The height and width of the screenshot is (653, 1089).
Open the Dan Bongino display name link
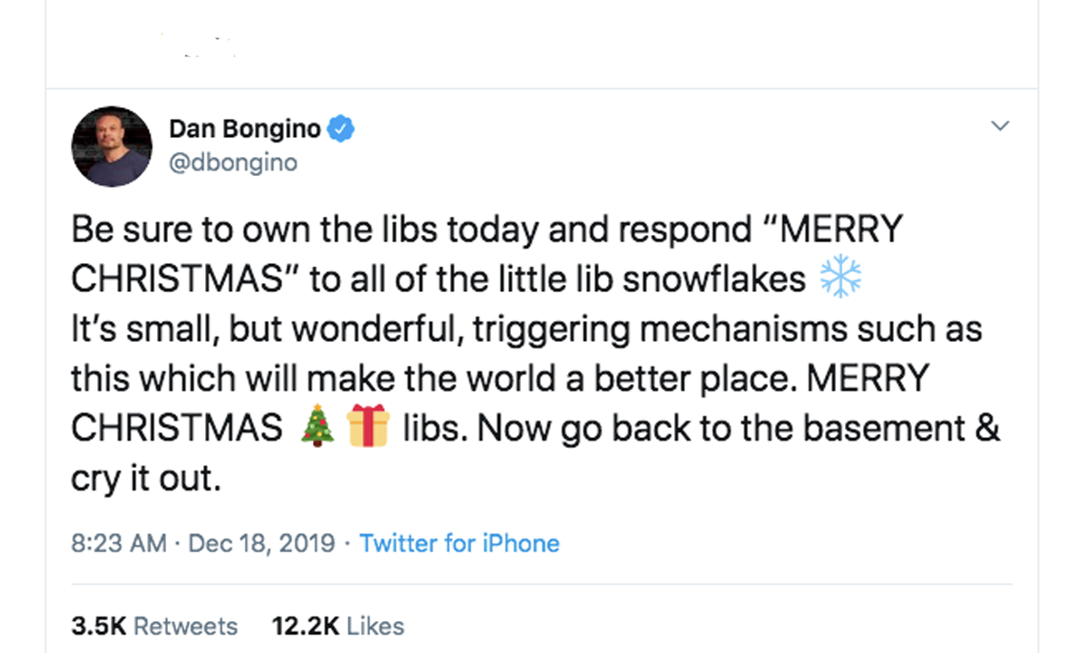pos(244,130)
